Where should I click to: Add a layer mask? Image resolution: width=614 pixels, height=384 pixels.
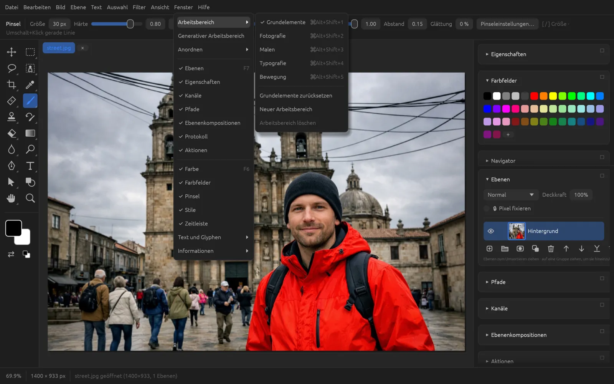(x=520, y=249)
